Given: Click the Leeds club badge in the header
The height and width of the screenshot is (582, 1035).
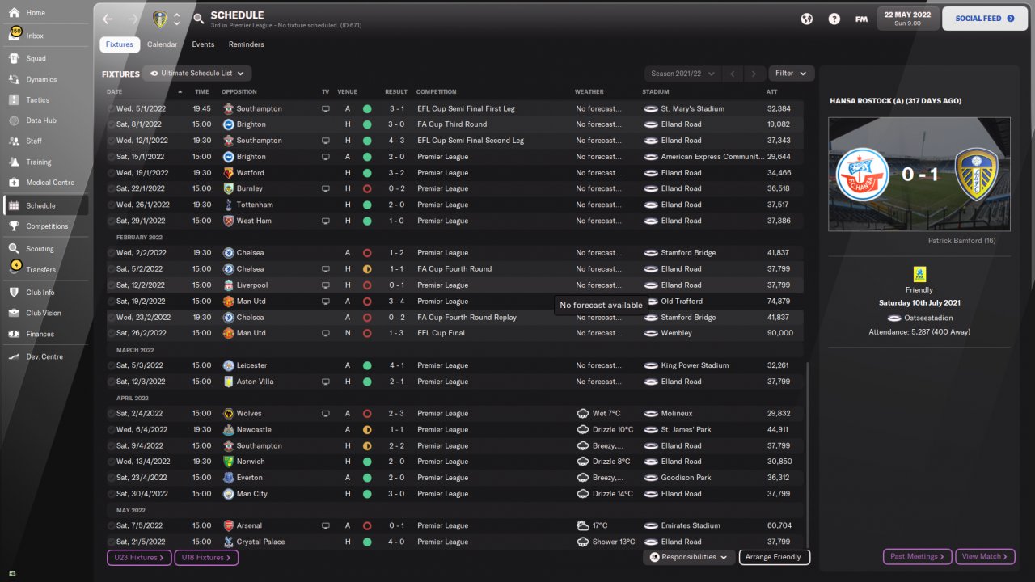Looking at the screenshot, I should (x=159, y=19).
